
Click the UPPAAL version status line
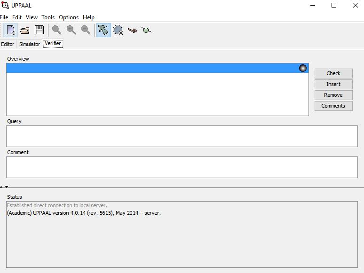[x=84, y=213]
